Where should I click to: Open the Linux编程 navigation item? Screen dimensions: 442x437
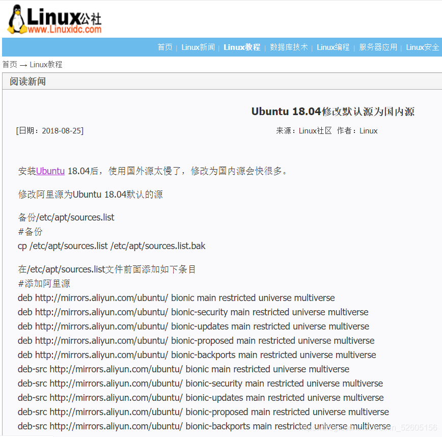(x=333, y=47)
